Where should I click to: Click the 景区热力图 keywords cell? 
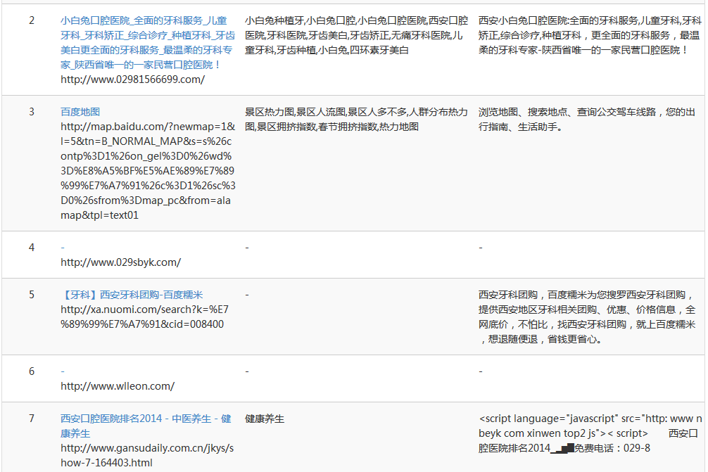click(x=355, y=120)
